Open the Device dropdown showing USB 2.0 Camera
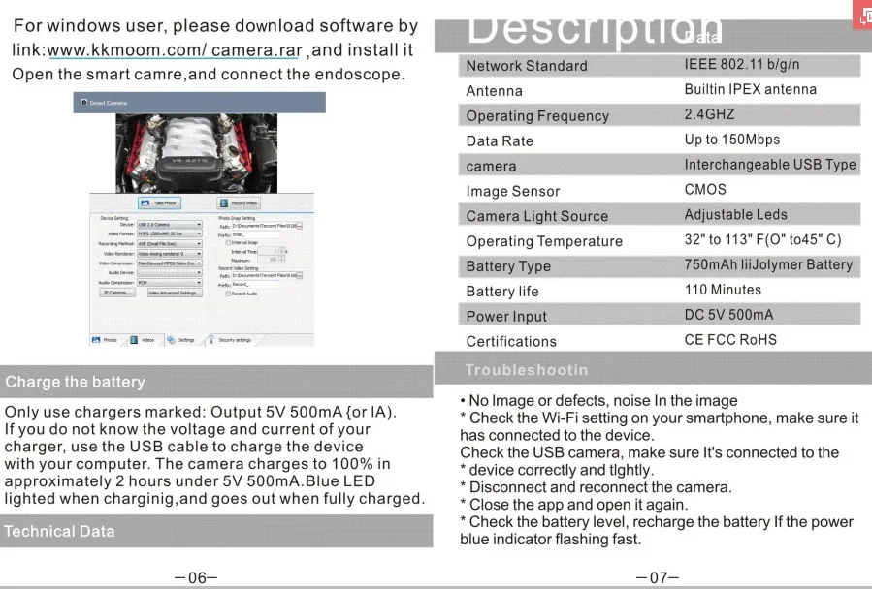Viewport: 872px width, 589px height. [170, 225]
